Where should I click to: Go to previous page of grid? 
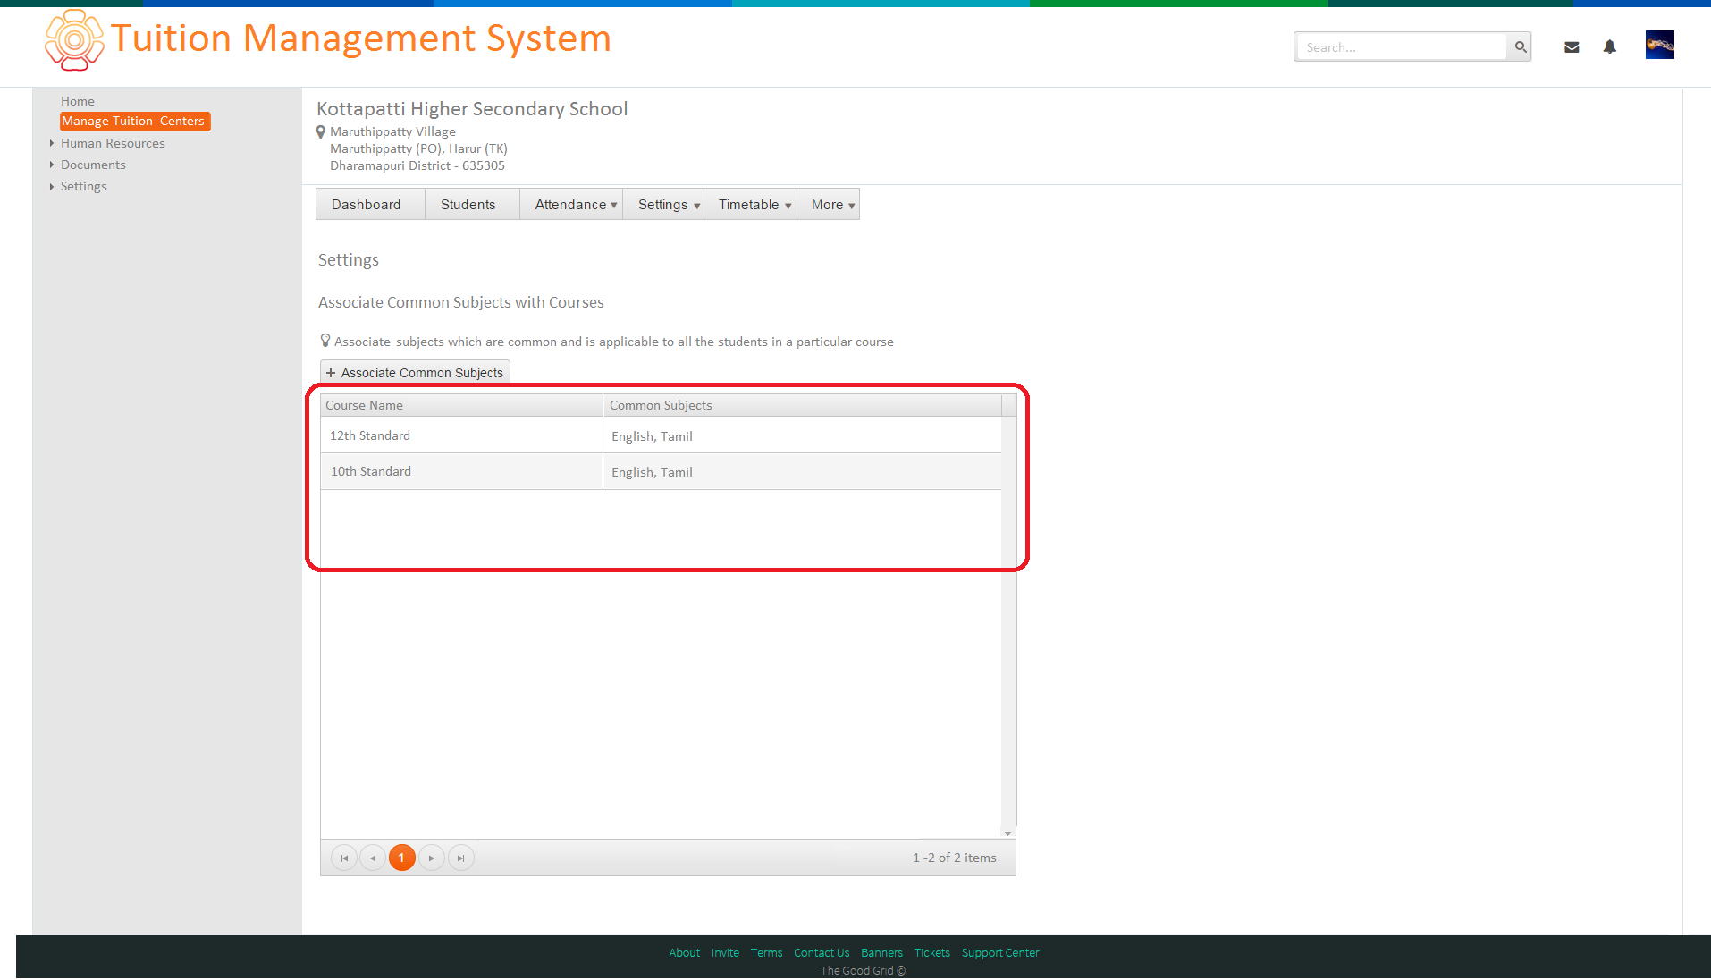click(x=373, y=857)
